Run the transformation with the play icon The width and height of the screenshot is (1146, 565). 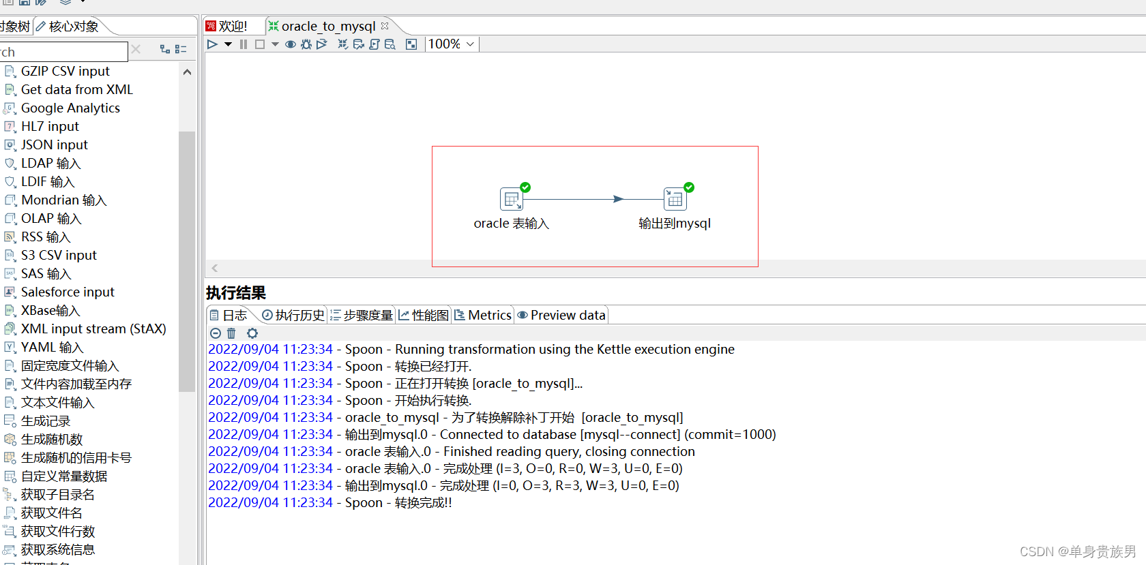click(212, 44)
